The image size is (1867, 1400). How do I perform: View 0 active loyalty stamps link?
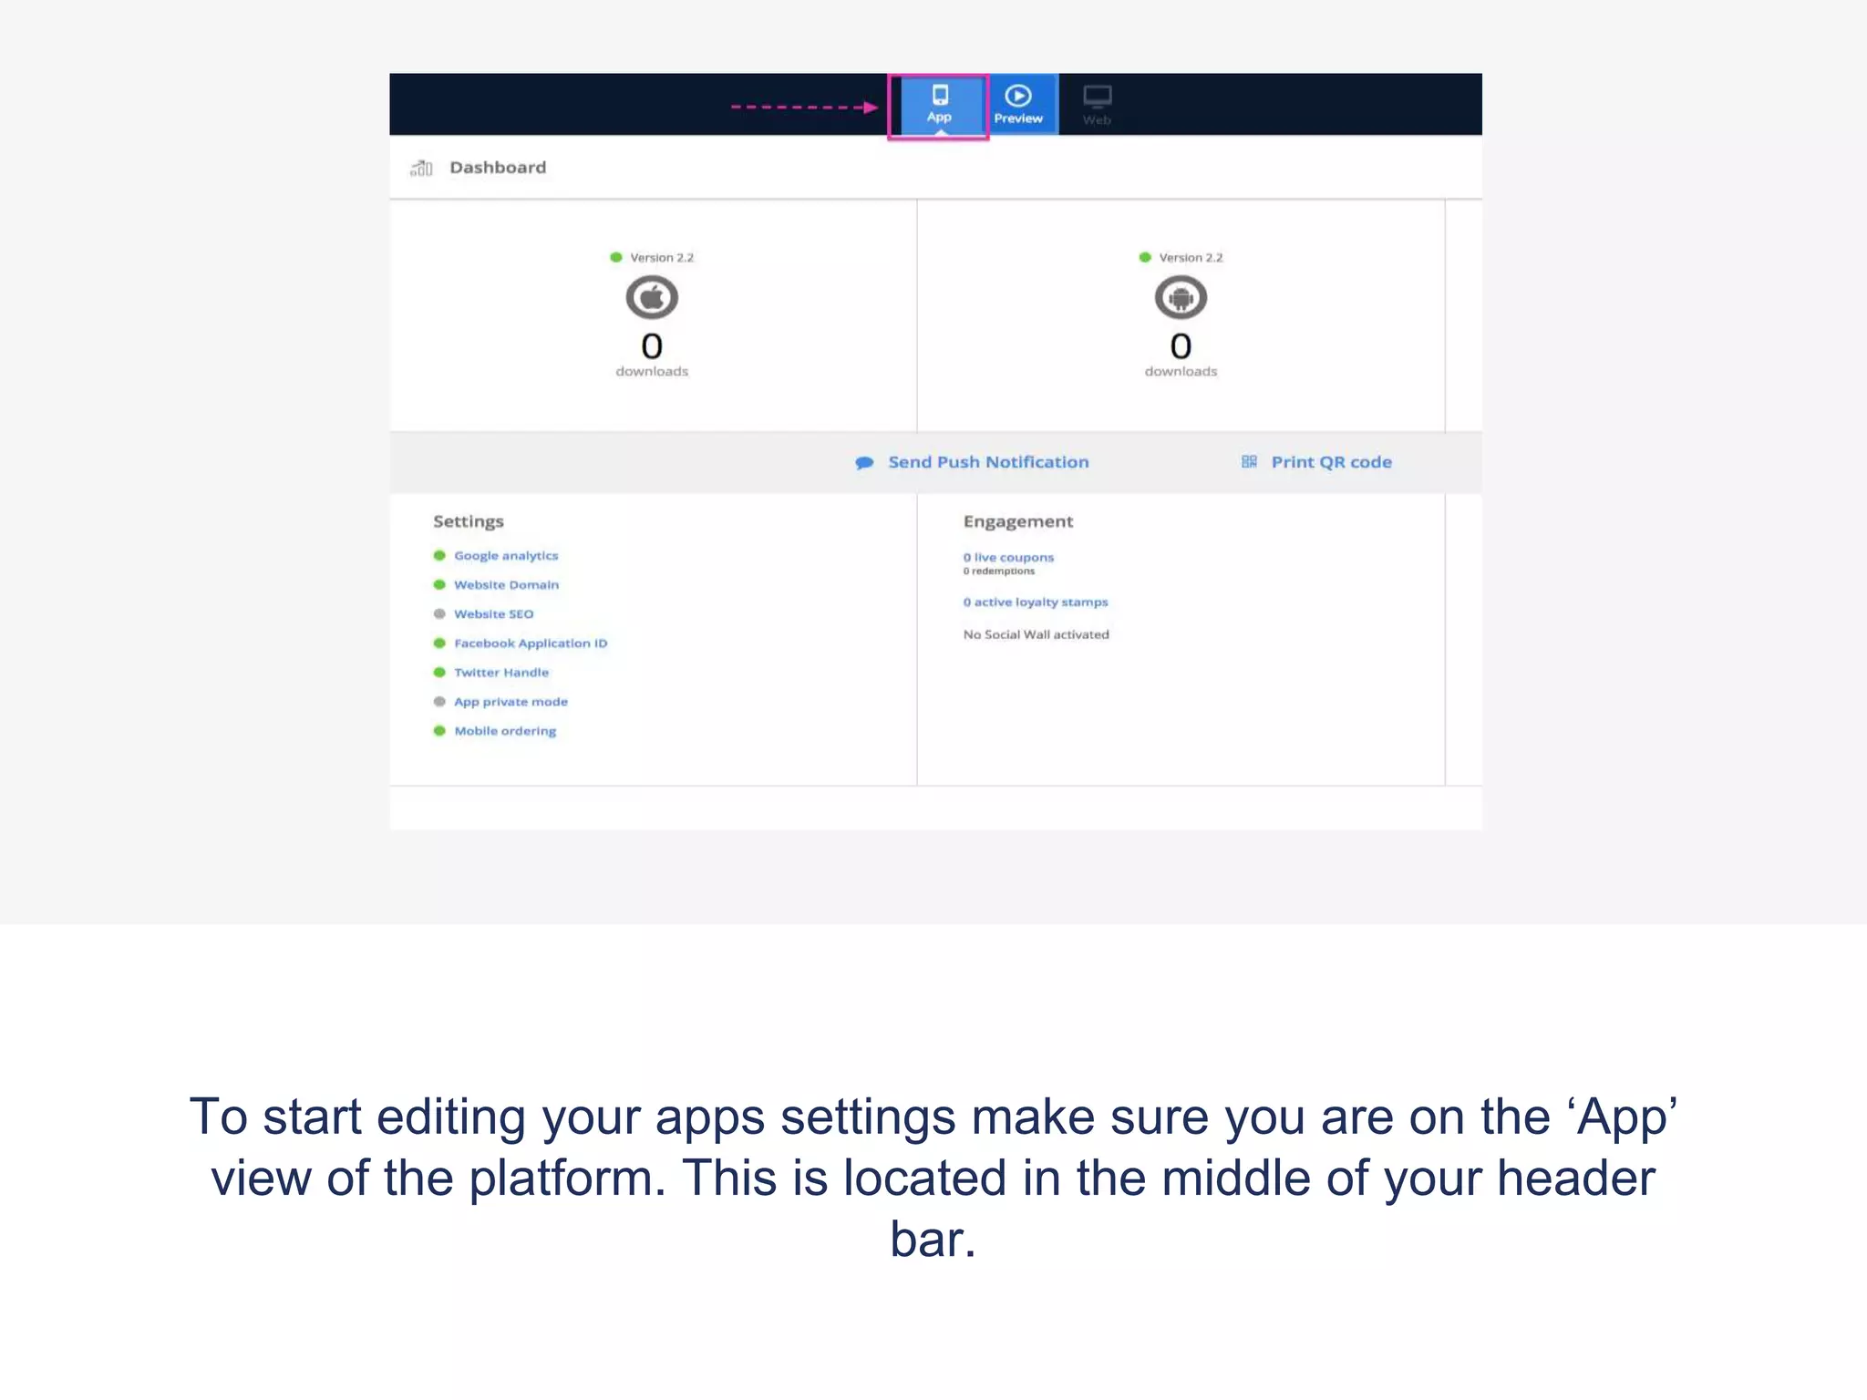pyautogui.click(x=1036, y=602)
